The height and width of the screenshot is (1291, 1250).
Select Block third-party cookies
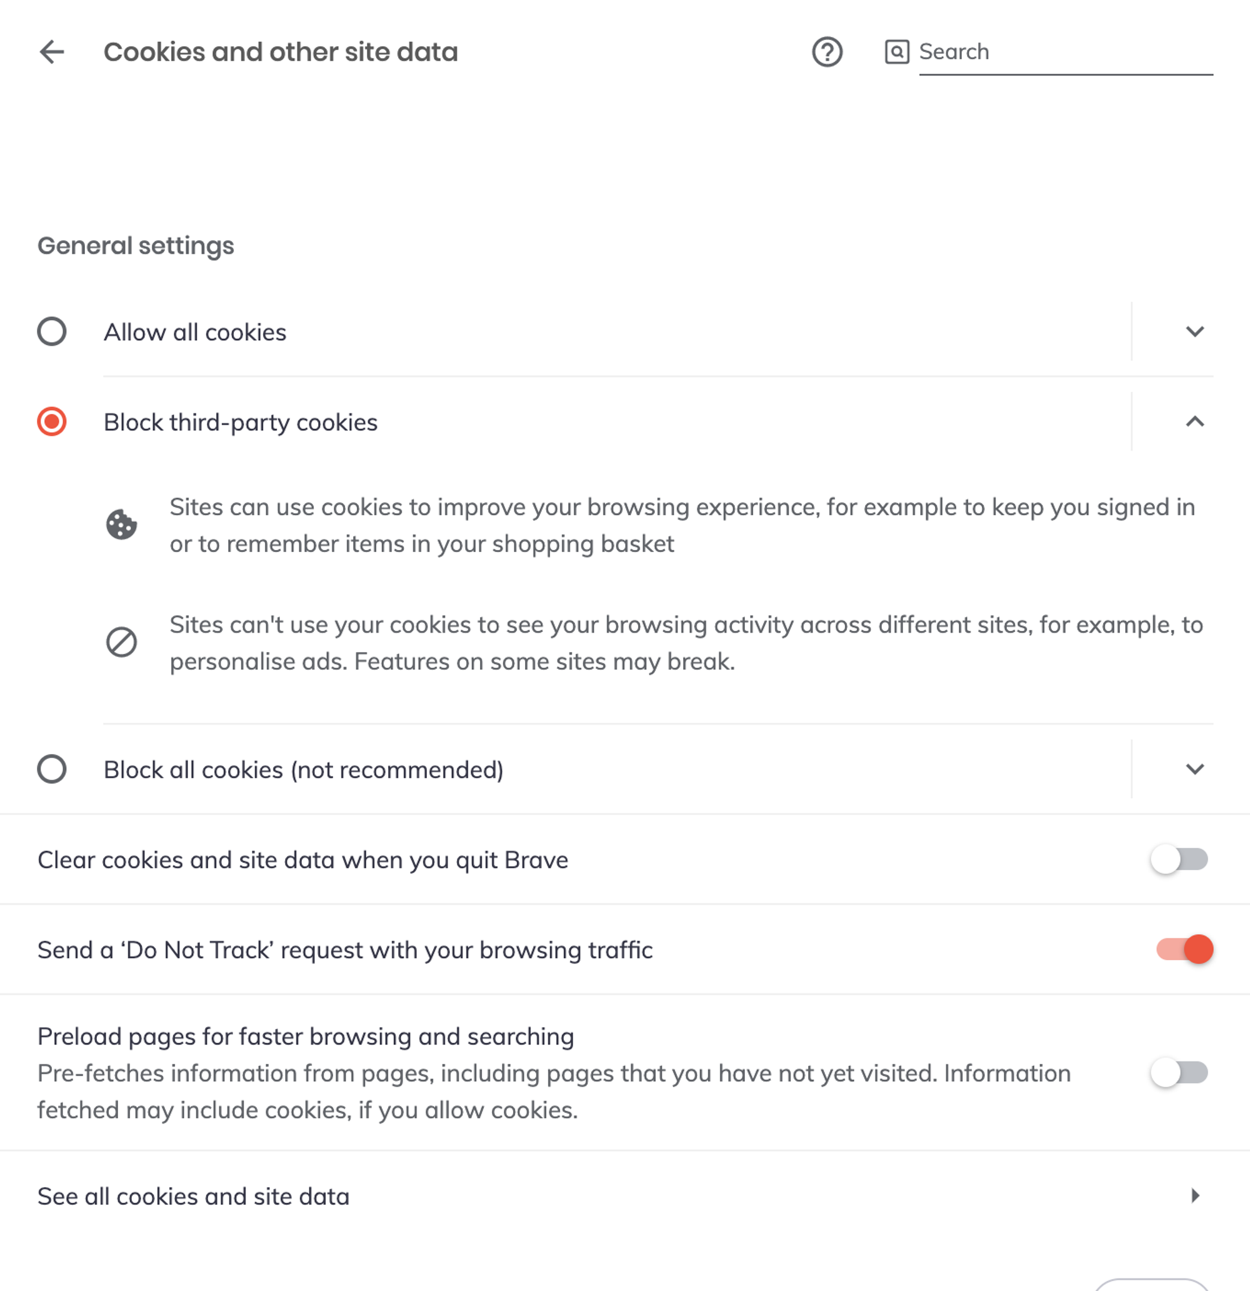pyautogui.click(x=240, y=422)
